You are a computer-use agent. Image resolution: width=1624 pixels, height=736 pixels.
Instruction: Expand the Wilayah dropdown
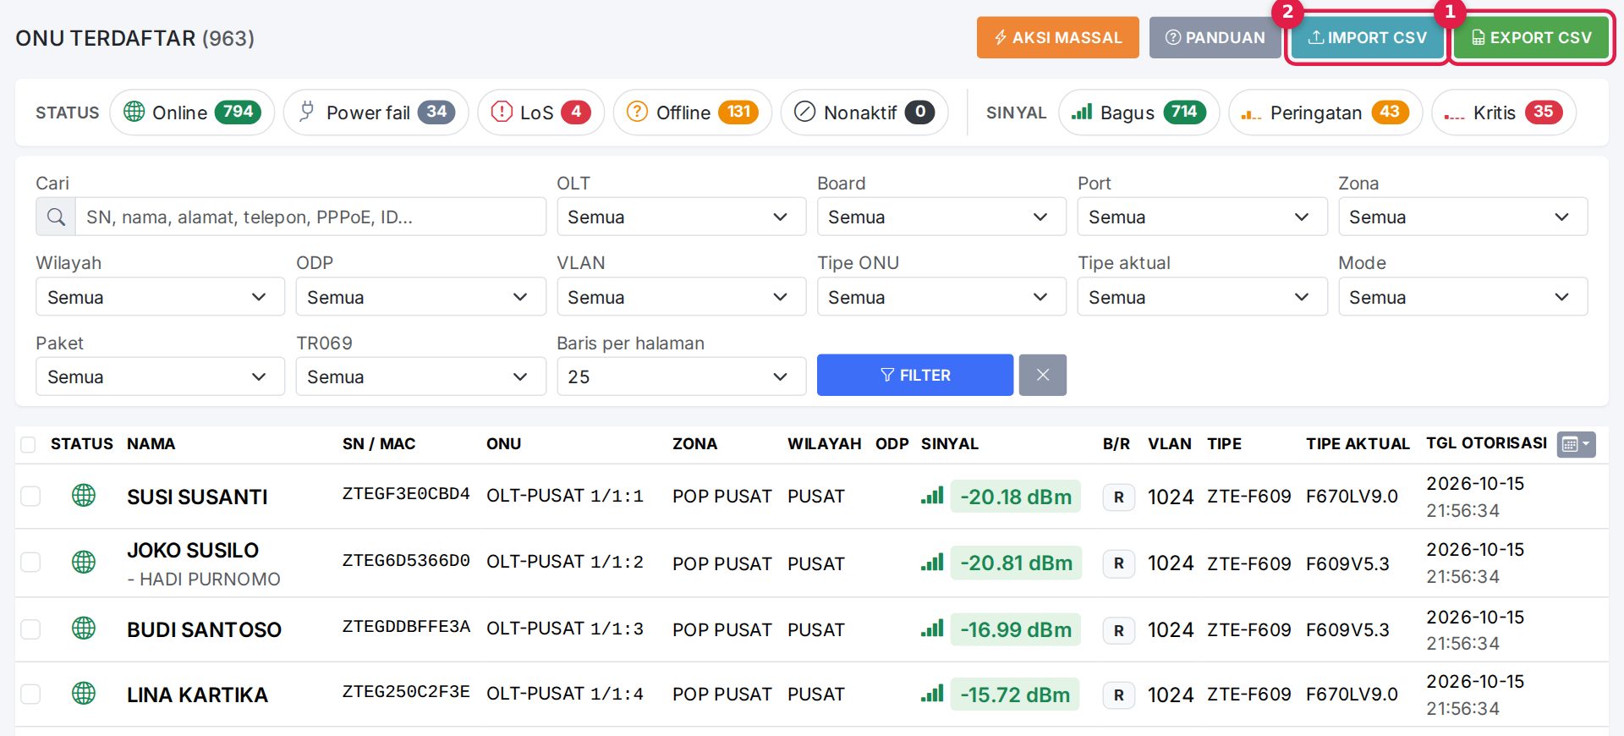pyautogui.click(x=160, y=297)
